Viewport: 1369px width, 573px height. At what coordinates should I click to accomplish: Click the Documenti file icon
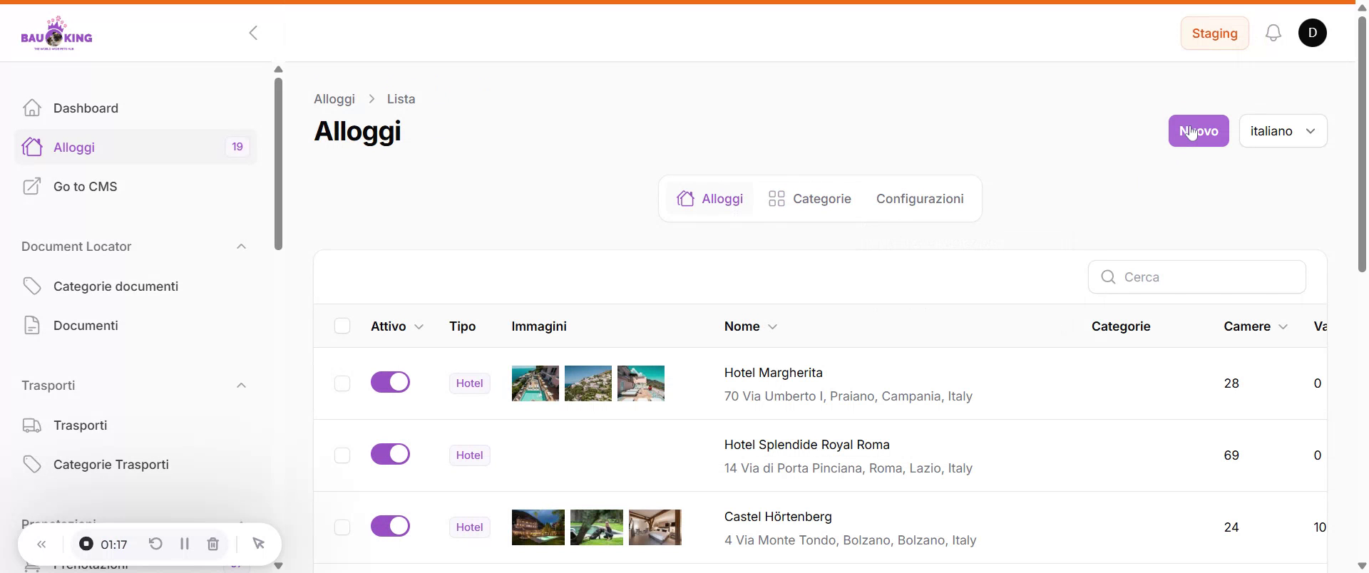coord(32,325)
